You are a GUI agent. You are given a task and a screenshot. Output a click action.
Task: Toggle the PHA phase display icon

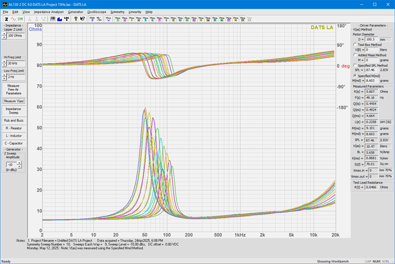pos(92,19)
